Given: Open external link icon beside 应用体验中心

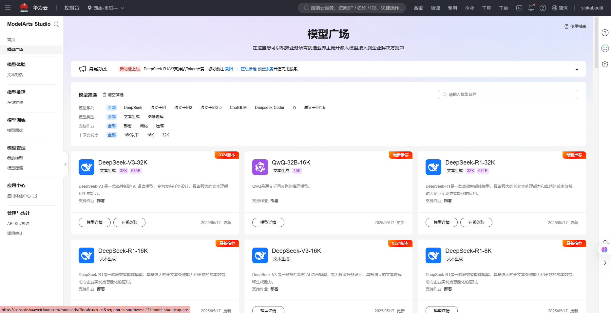Looking at the screenshot, I should [35, 196].
